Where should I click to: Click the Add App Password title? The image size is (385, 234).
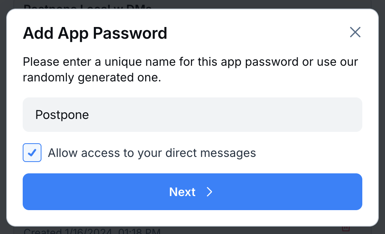tap(95, 33)
